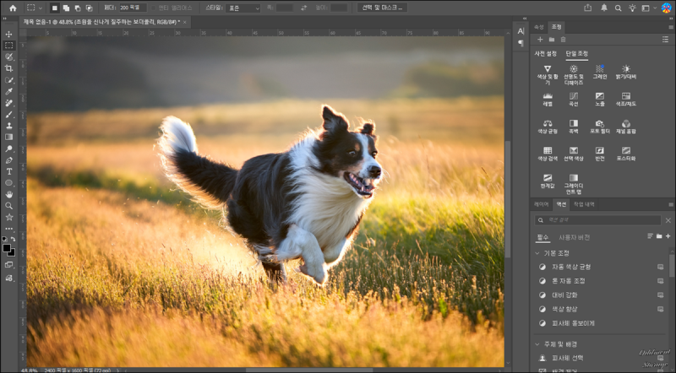Click the 페더 value field
676x373 pixels.
pyautogui.click(x=133, y=8)
